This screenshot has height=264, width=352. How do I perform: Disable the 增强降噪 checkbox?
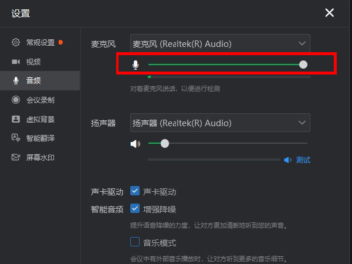135,208
